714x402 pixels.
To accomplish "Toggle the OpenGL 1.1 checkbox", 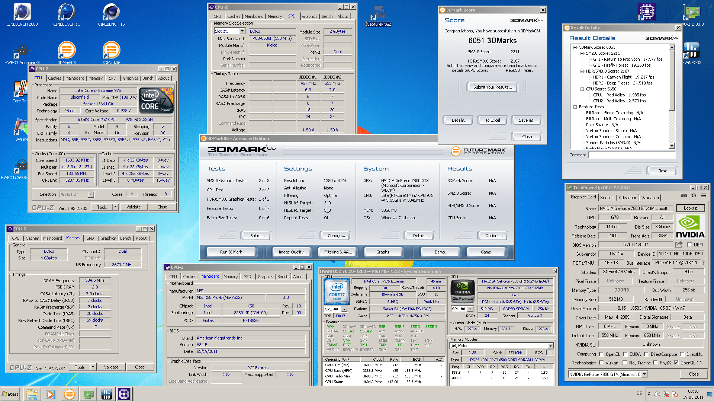I will coord(676,363).
